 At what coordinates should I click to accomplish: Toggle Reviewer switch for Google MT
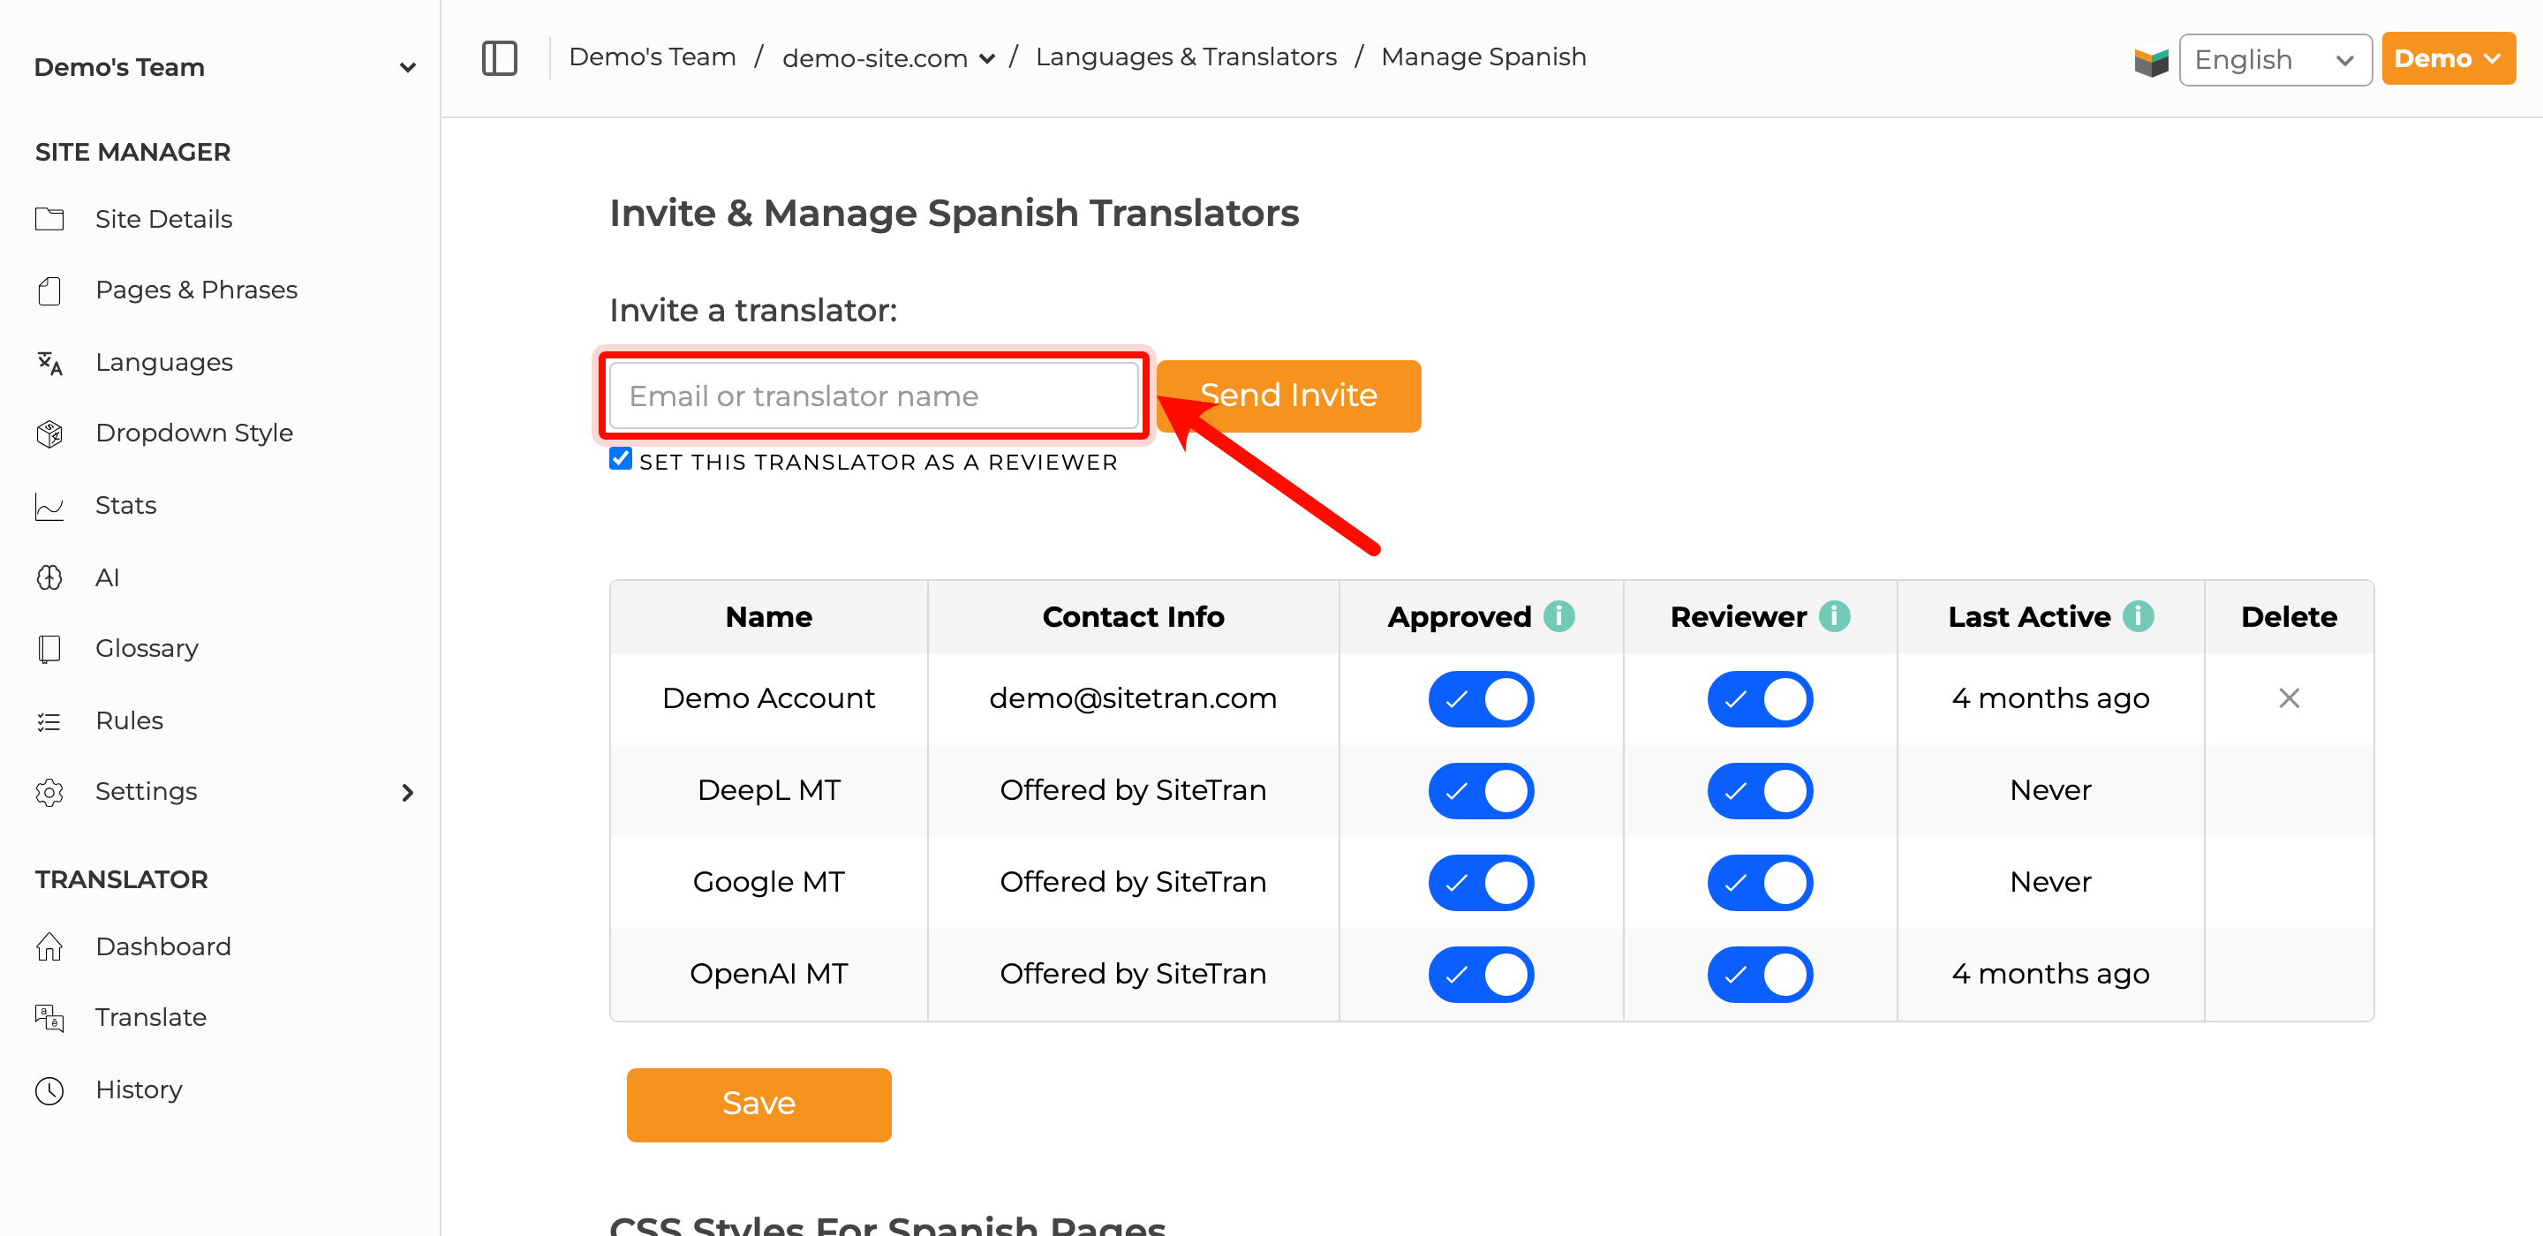coord(1760,883)
